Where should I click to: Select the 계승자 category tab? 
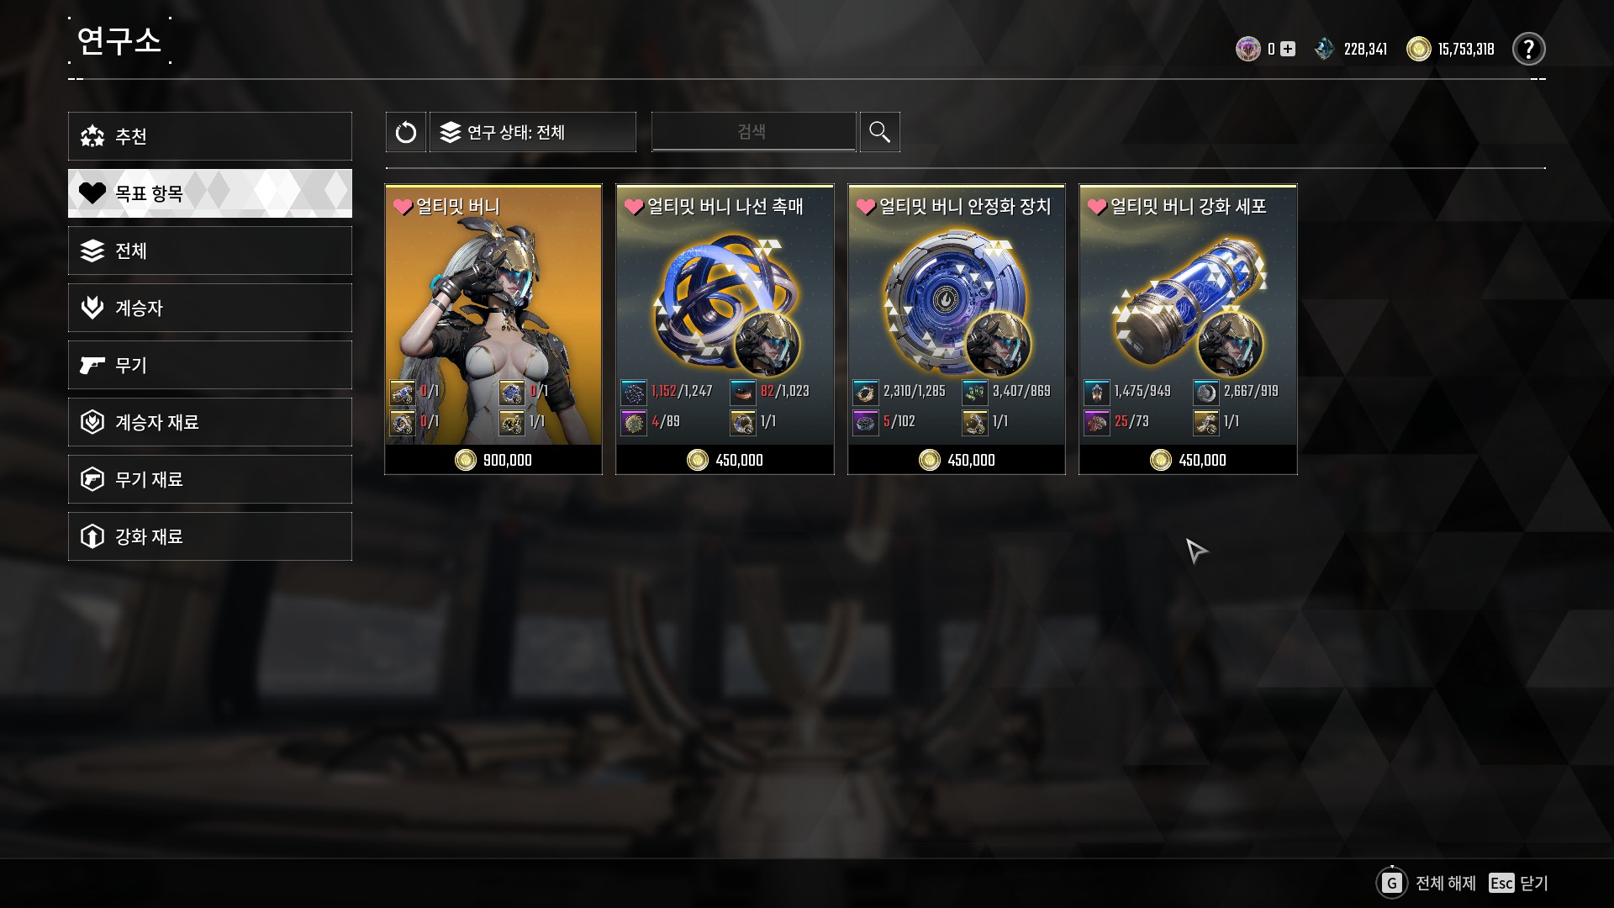[210, 308]
